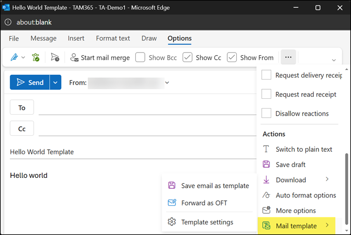Click the about:blank address text

[x=34, y=22]
